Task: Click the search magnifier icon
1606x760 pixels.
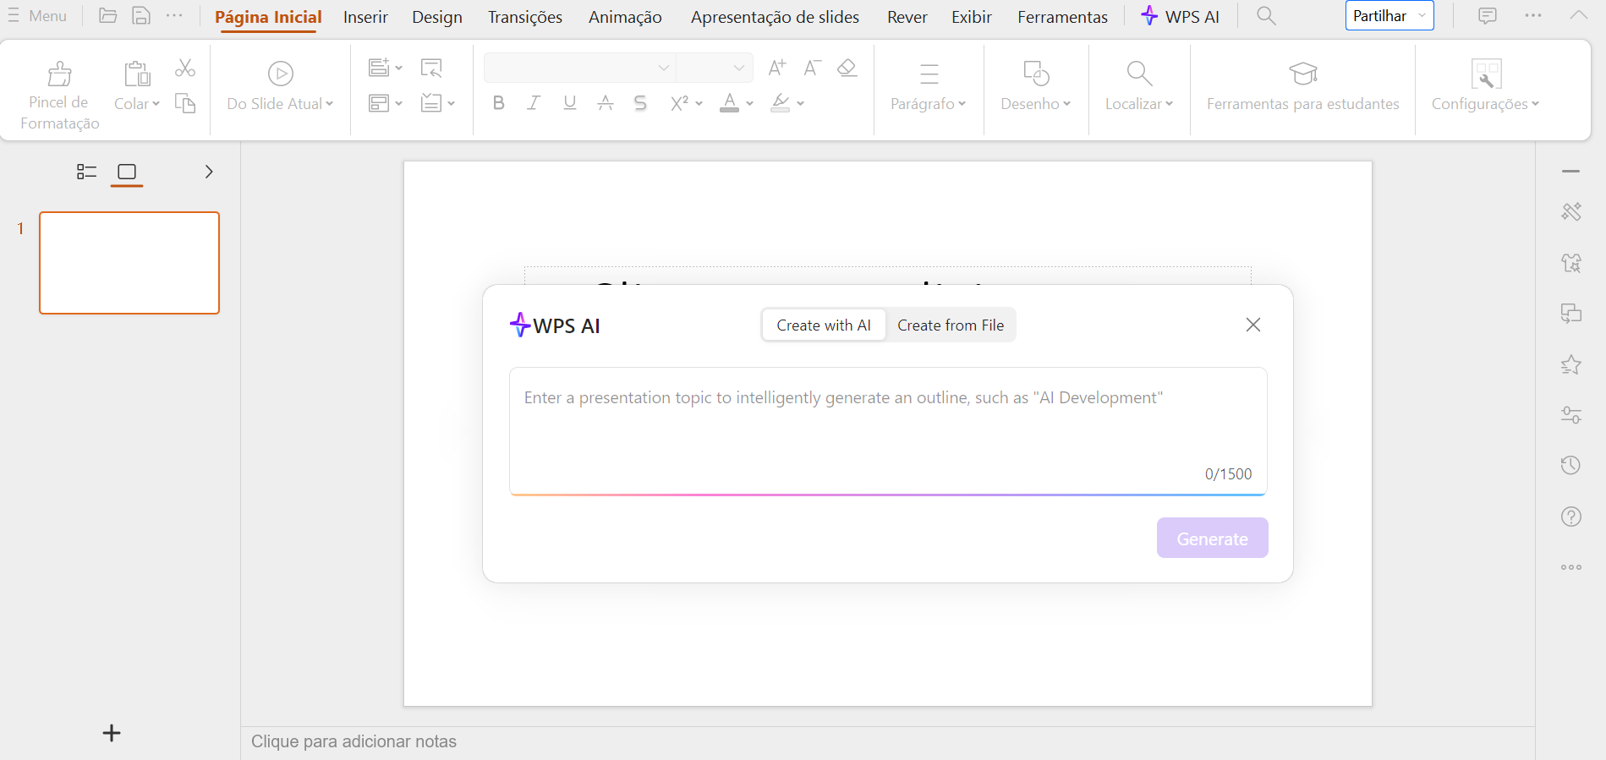Action: 1266,15
